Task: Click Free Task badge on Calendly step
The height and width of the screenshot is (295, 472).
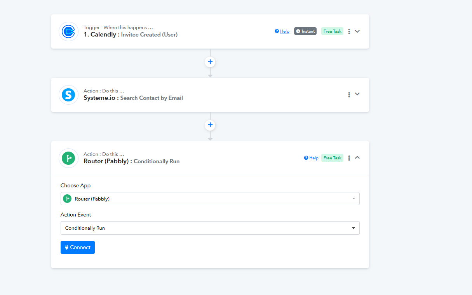Action: click(332, 31)
